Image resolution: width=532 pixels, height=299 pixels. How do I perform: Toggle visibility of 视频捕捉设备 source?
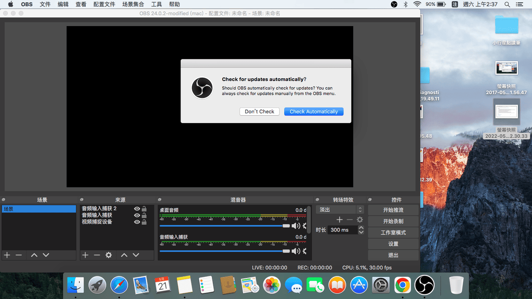(x=137, y=222)
